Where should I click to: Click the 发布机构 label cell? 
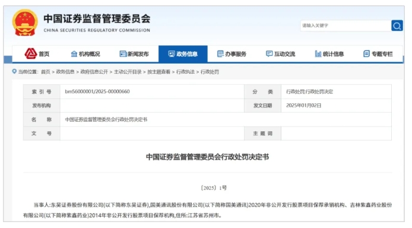(42, 106)
